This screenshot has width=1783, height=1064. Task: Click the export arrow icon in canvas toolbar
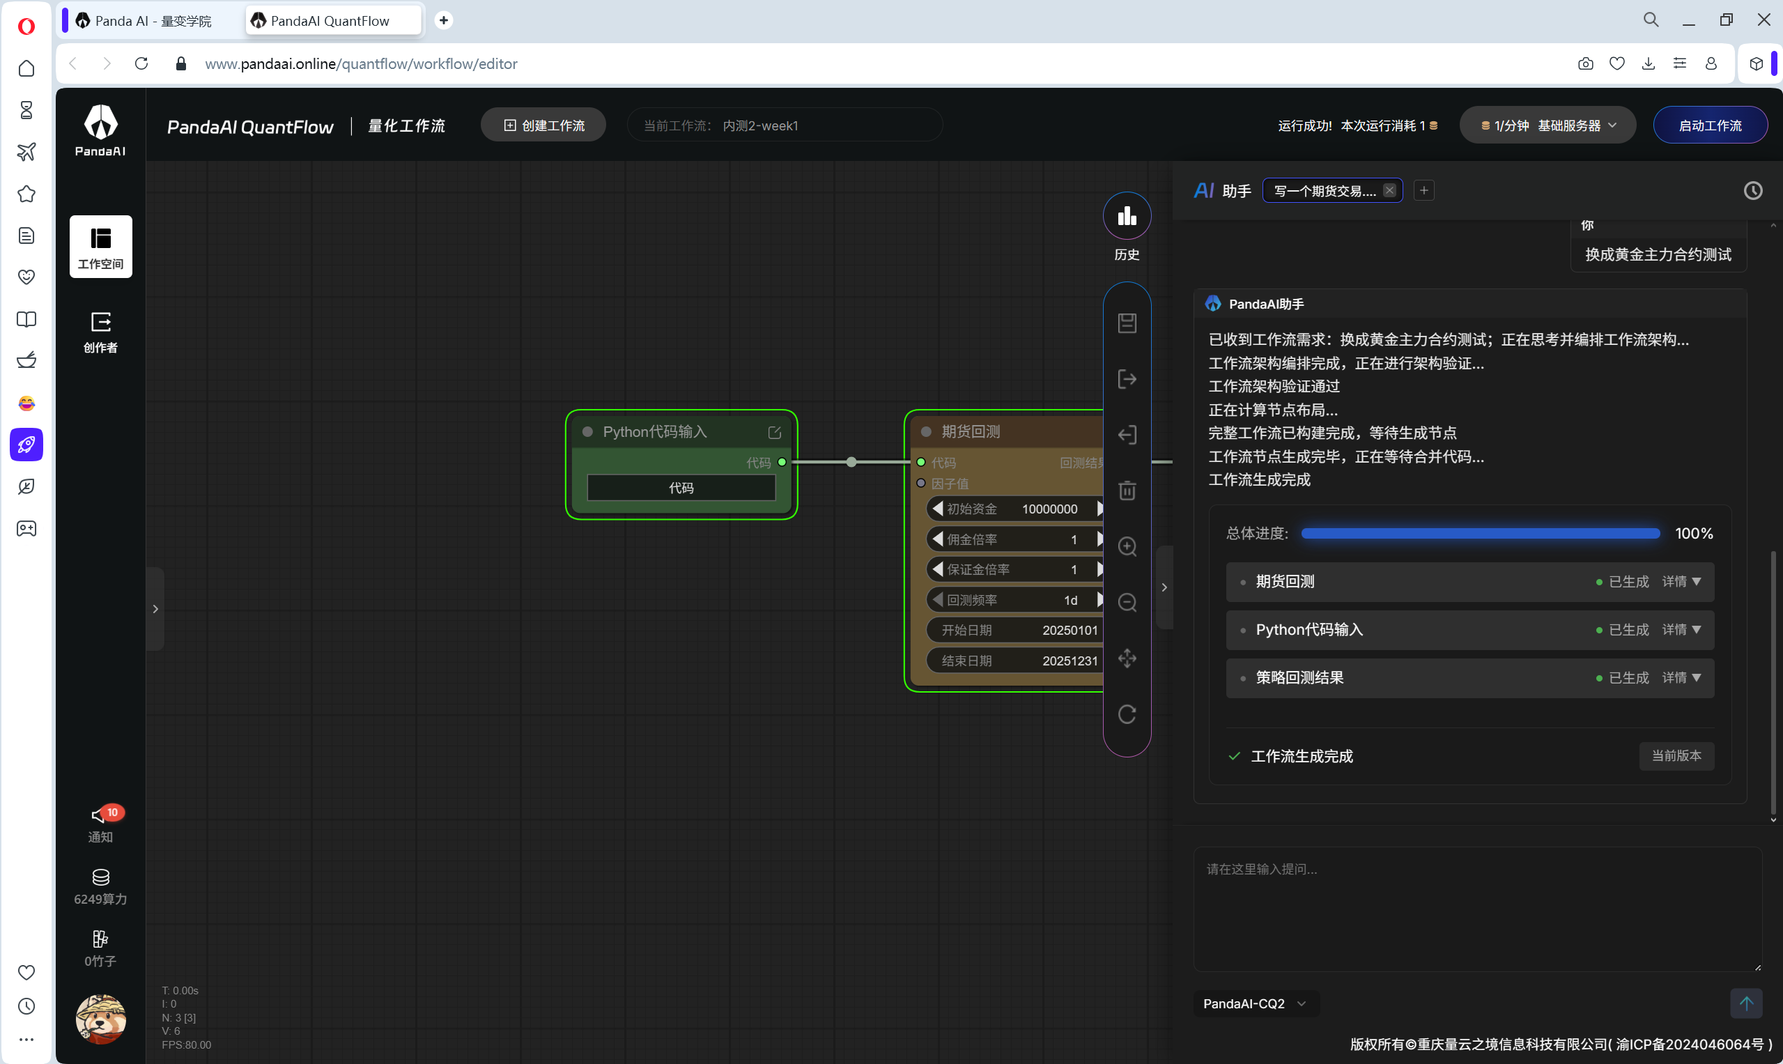pos(1126,379)
